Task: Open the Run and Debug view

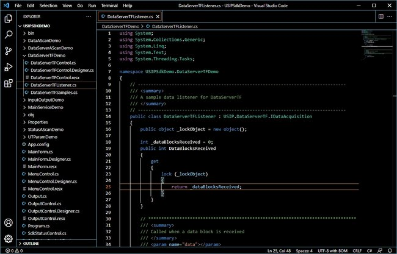Action: (x=9, y=68)
